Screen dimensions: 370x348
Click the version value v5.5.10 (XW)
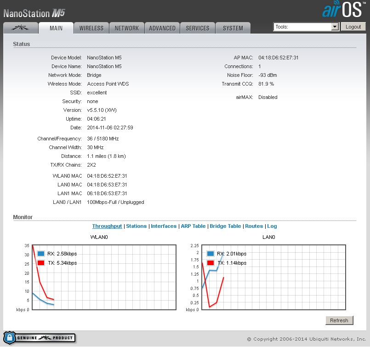pos(102,110)
